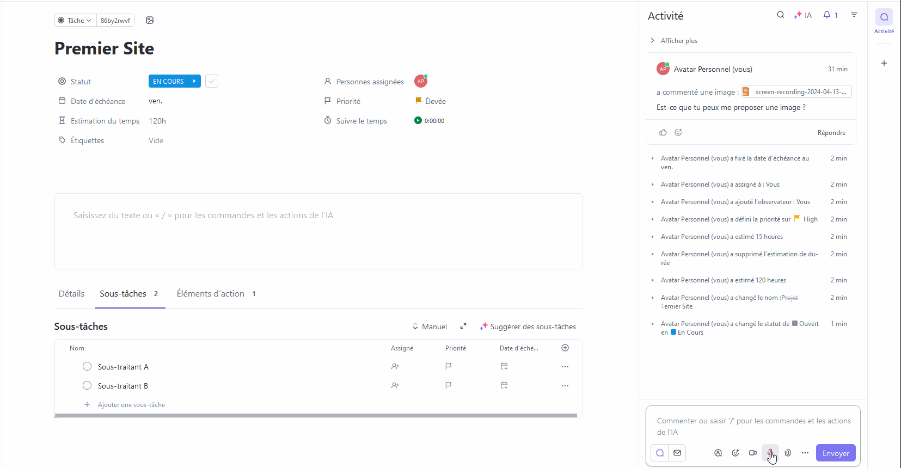Set priority flag for Sous-traitant A
Image resolution: width=901 pixels, height=468 pixels.
click(449, 366)
